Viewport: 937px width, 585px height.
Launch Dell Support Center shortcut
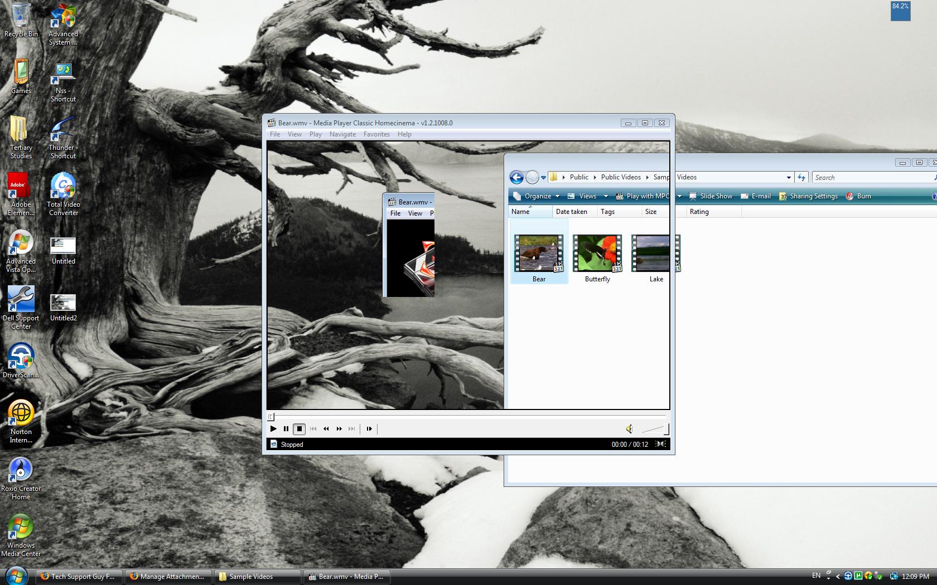[x=21, y=308]
